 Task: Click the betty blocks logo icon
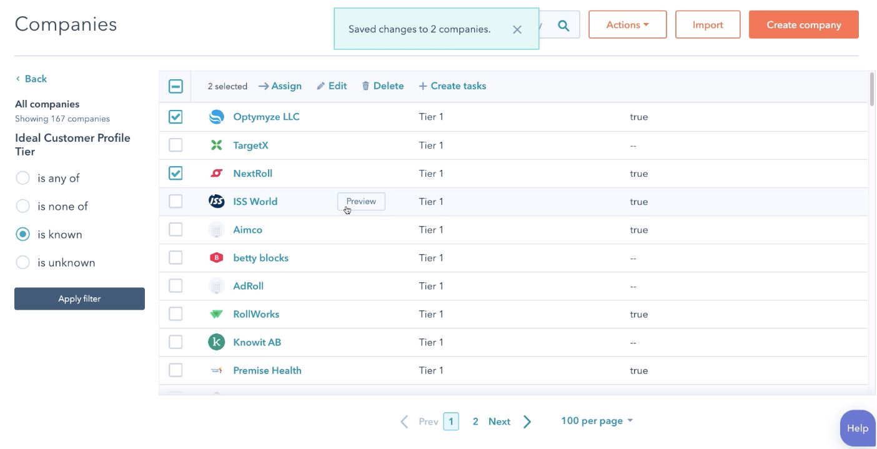click(216, 257)
